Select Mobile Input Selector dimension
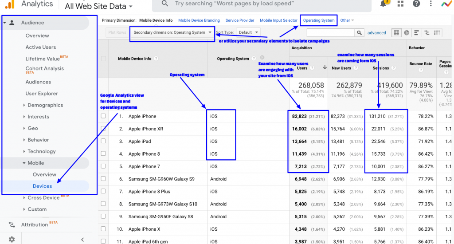This screenshot has height=244, width=454. pyautogui.click(x=278, y=20)
